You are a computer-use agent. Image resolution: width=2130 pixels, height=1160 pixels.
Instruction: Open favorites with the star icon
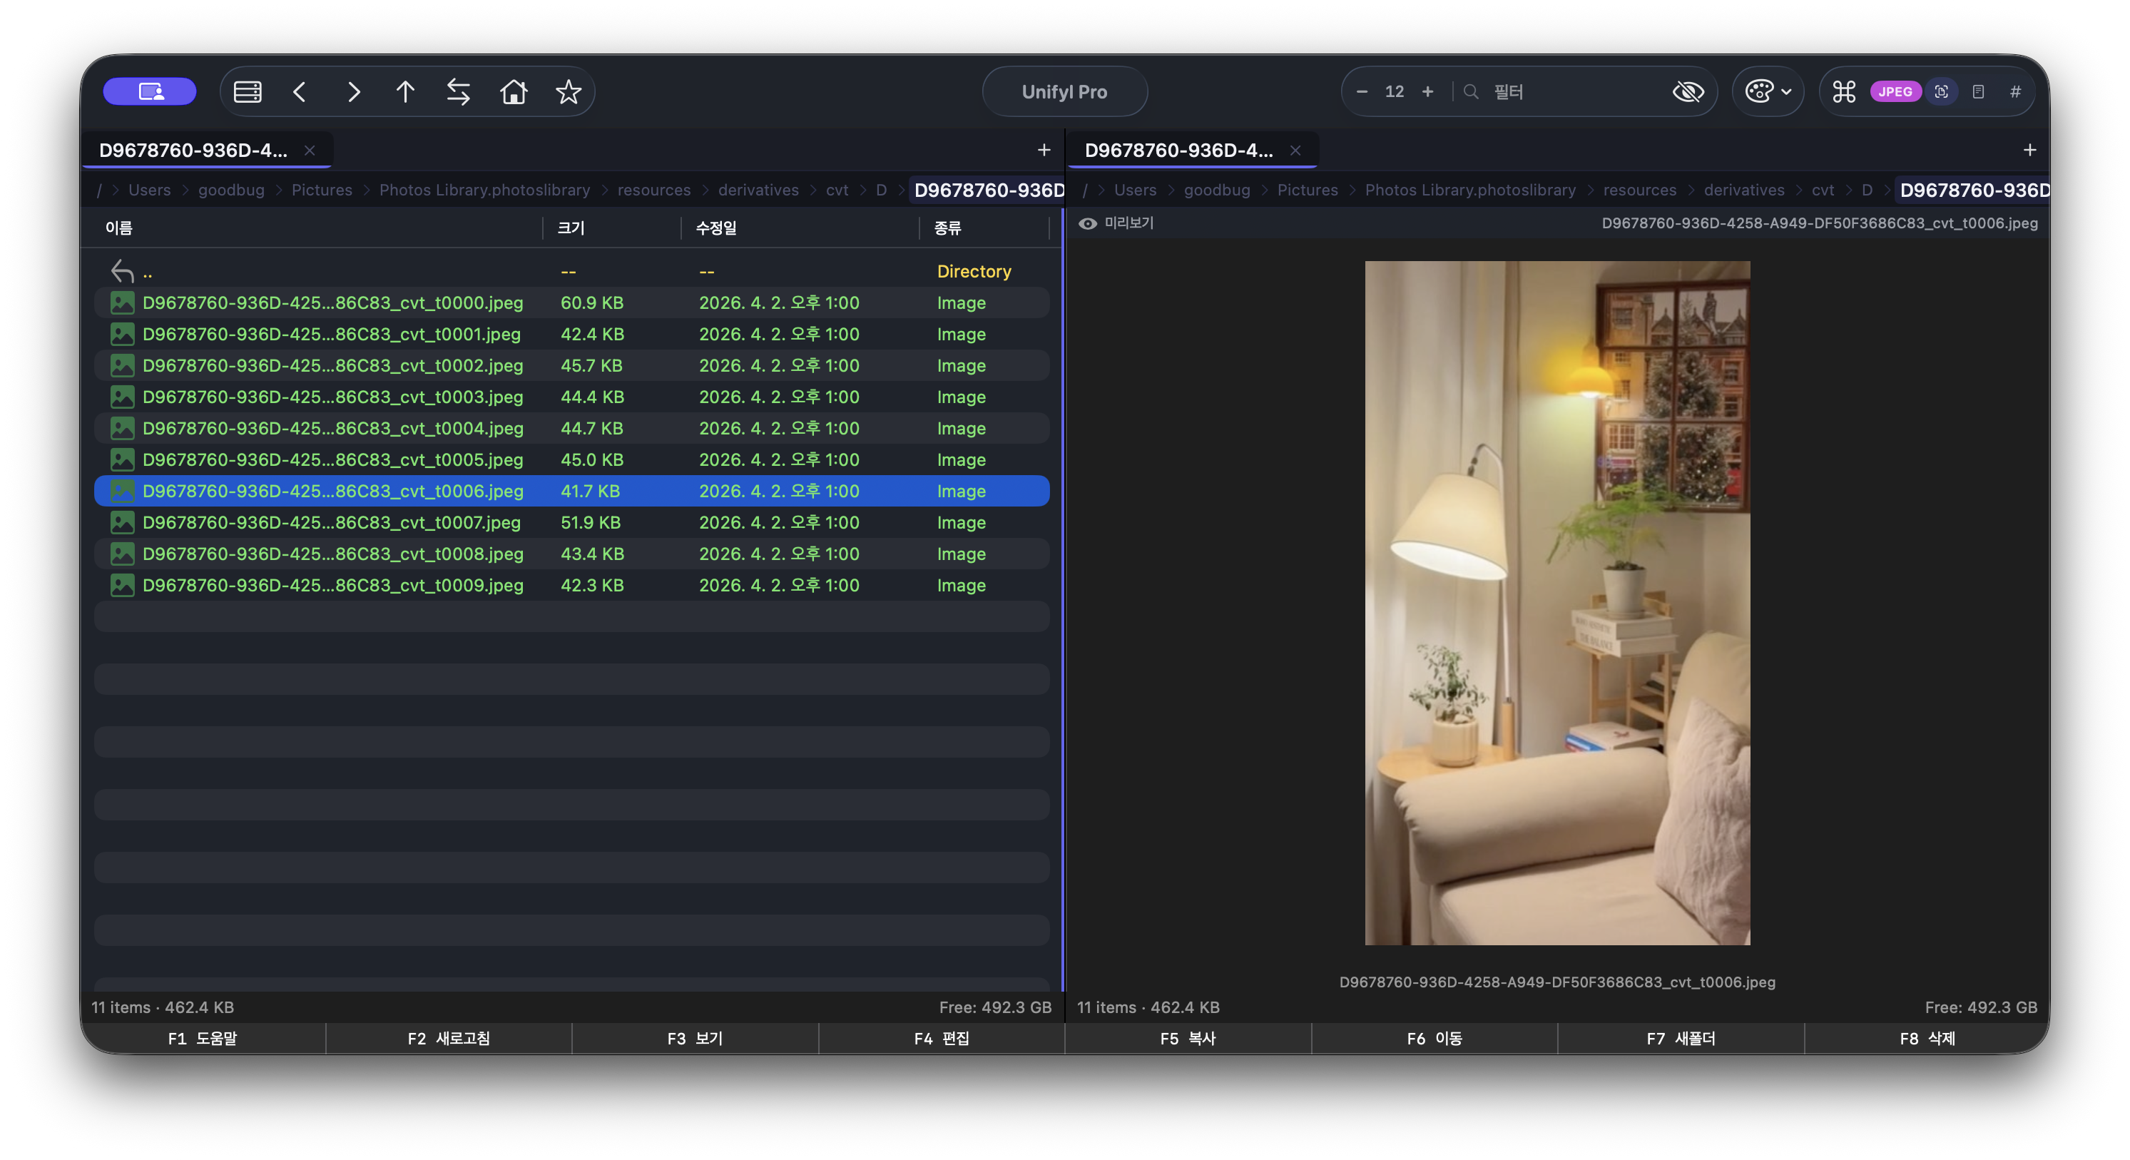569,91
